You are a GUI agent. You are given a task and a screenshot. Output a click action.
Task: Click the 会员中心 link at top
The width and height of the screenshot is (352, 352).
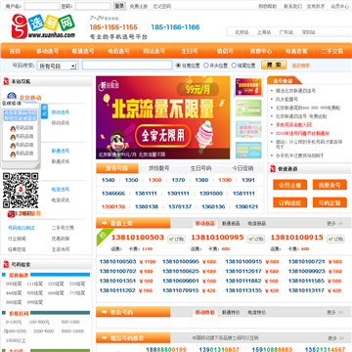pos(339,6)
